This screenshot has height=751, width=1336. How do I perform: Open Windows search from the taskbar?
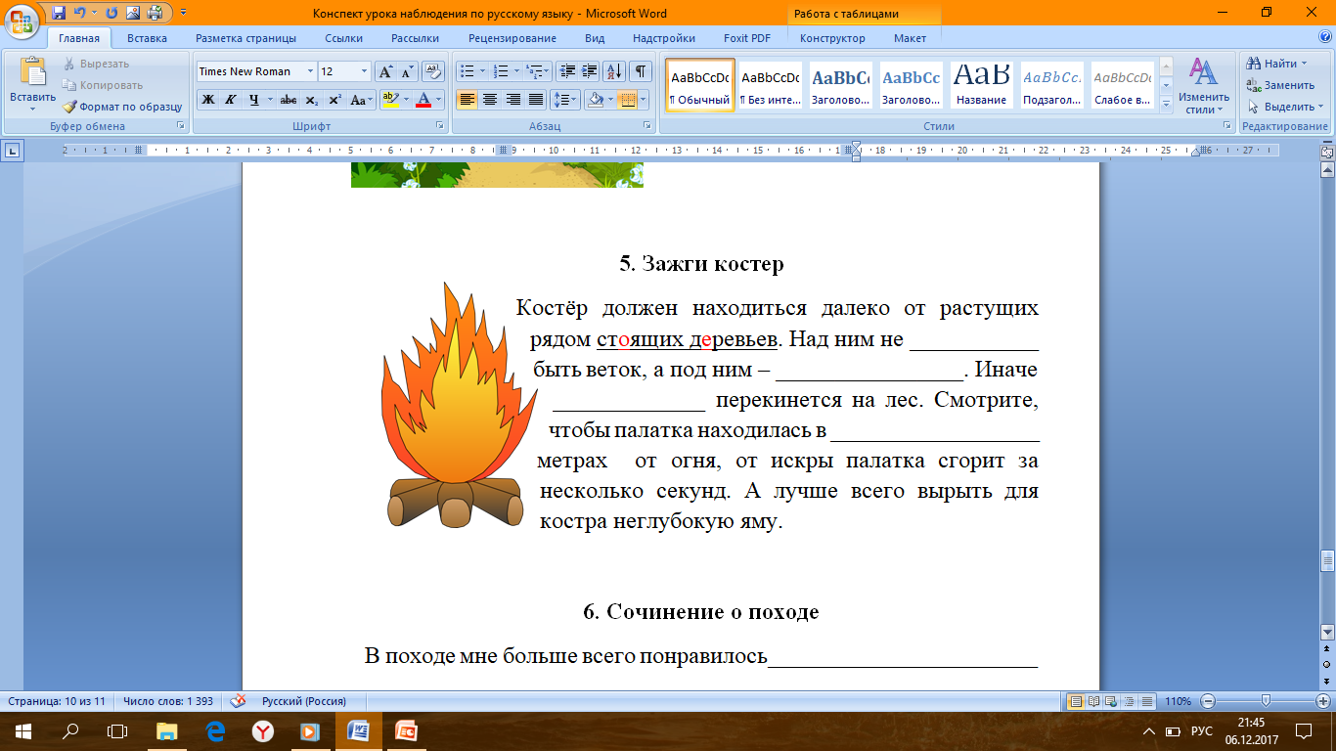click(70, 730)
